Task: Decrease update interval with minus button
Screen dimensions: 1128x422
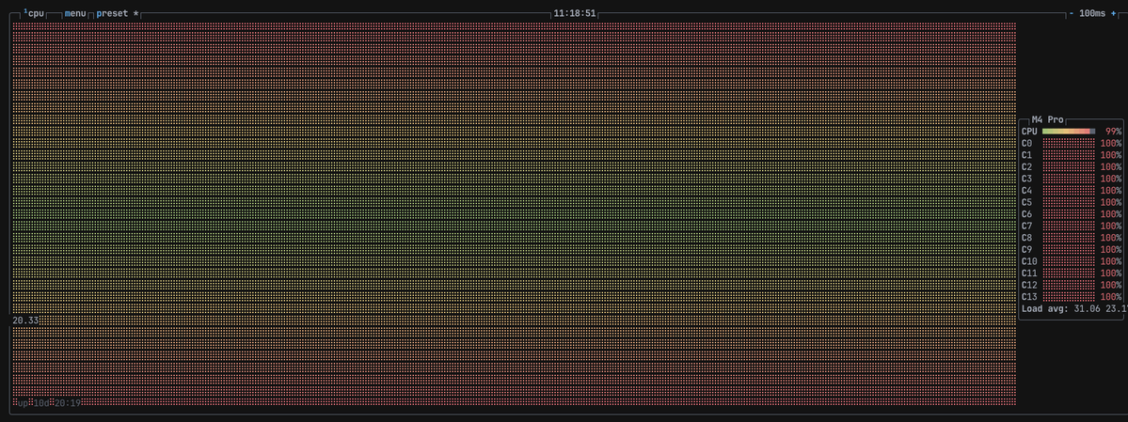Action: pyautogui.click(x=1072, y=14)
